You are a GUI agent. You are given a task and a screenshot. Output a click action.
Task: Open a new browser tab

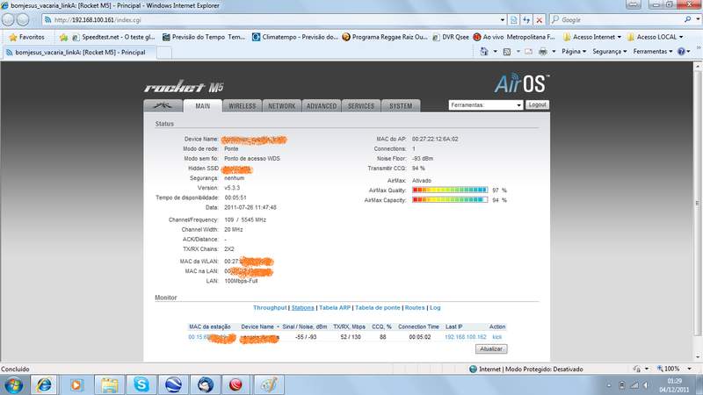pyautogui.click(x=164, y=53)
